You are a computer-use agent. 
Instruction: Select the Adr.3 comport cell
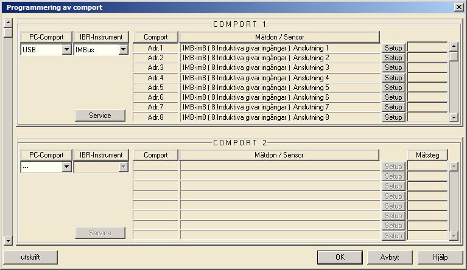click(155, 67)
